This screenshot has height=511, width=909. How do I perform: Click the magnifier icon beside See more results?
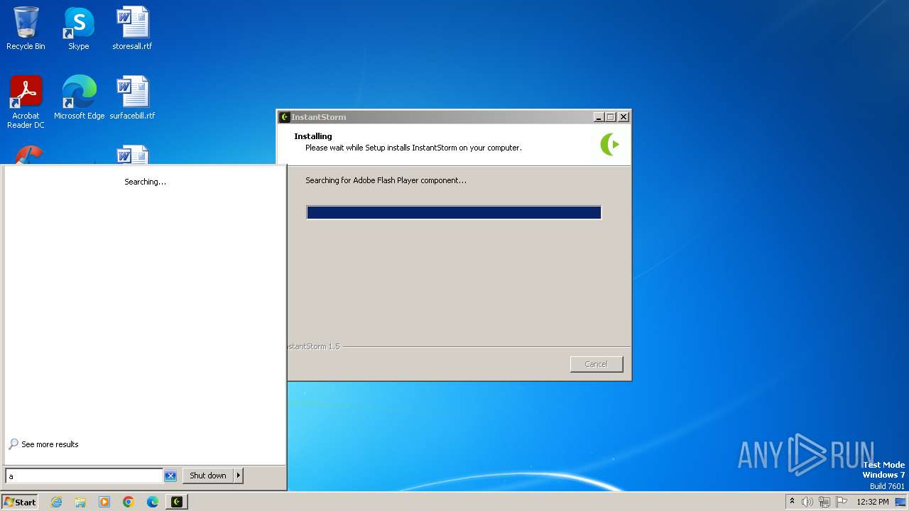13,444
